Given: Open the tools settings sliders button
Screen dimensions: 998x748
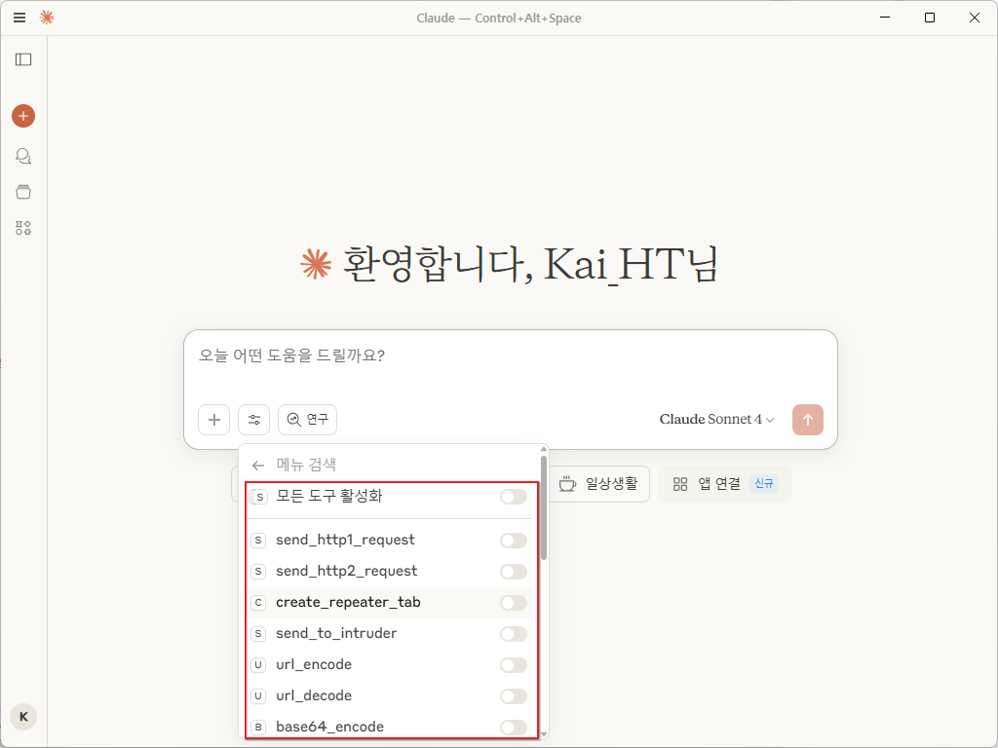Looking at the screenshot, I should 254,420.
